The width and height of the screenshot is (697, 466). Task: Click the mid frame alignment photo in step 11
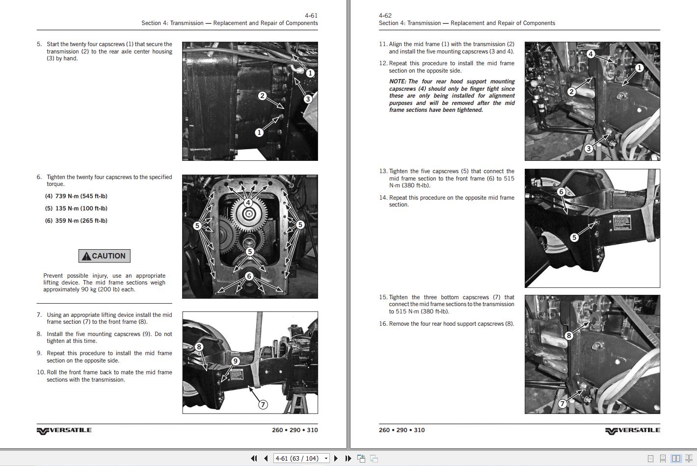592,101
